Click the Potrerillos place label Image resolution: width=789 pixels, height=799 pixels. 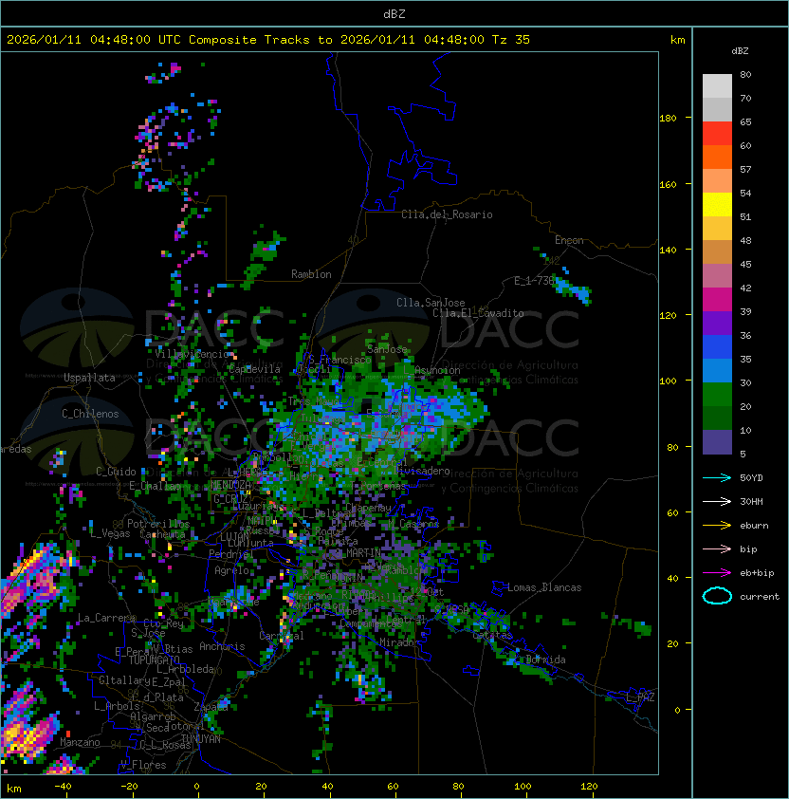coord(158,524)
